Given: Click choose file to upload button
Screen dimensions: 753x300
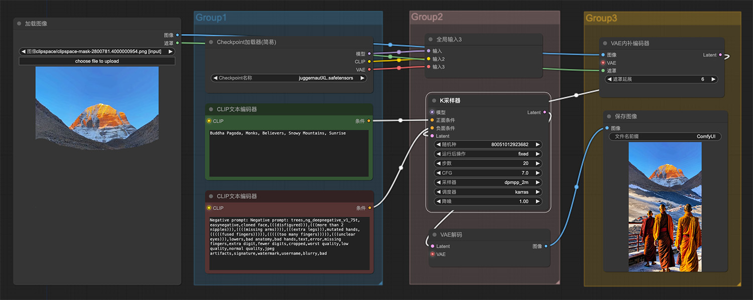Looking at the screenshot, I should click(97, 61).
